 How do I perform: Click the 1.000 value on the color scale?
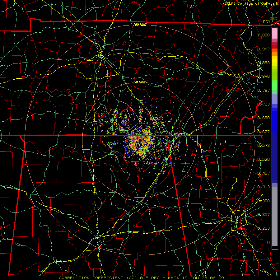pos(264,35)
